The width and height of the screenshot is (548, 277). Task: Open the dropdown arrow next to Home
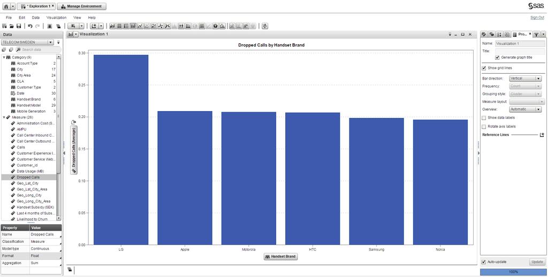click(x=13, y=6)
